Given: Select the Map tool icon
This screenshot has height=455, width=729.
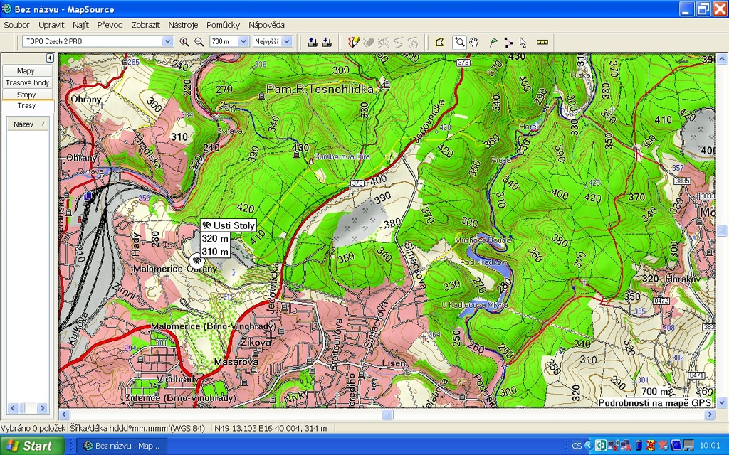Looking at the screenshot, I should click(x=439, y=42).
